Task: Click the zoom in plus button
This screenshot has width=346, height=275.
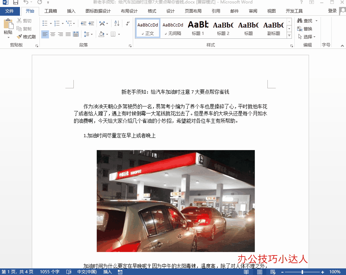Action: (323, 272)
